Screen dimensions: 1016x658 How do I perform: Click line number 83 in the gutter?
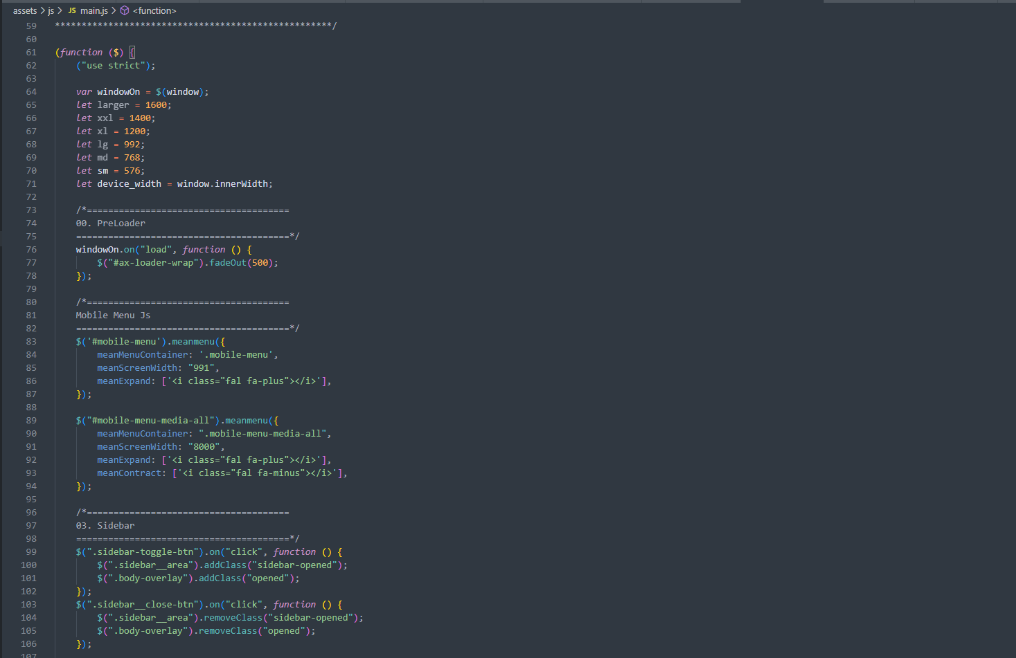coord(31,342)
